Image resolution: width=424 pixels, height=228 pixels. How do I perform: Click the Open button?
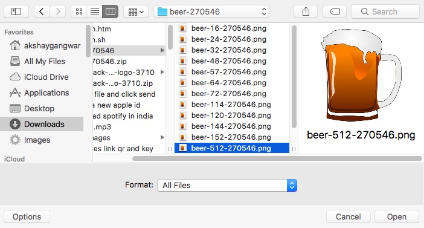tap(397, 217)
